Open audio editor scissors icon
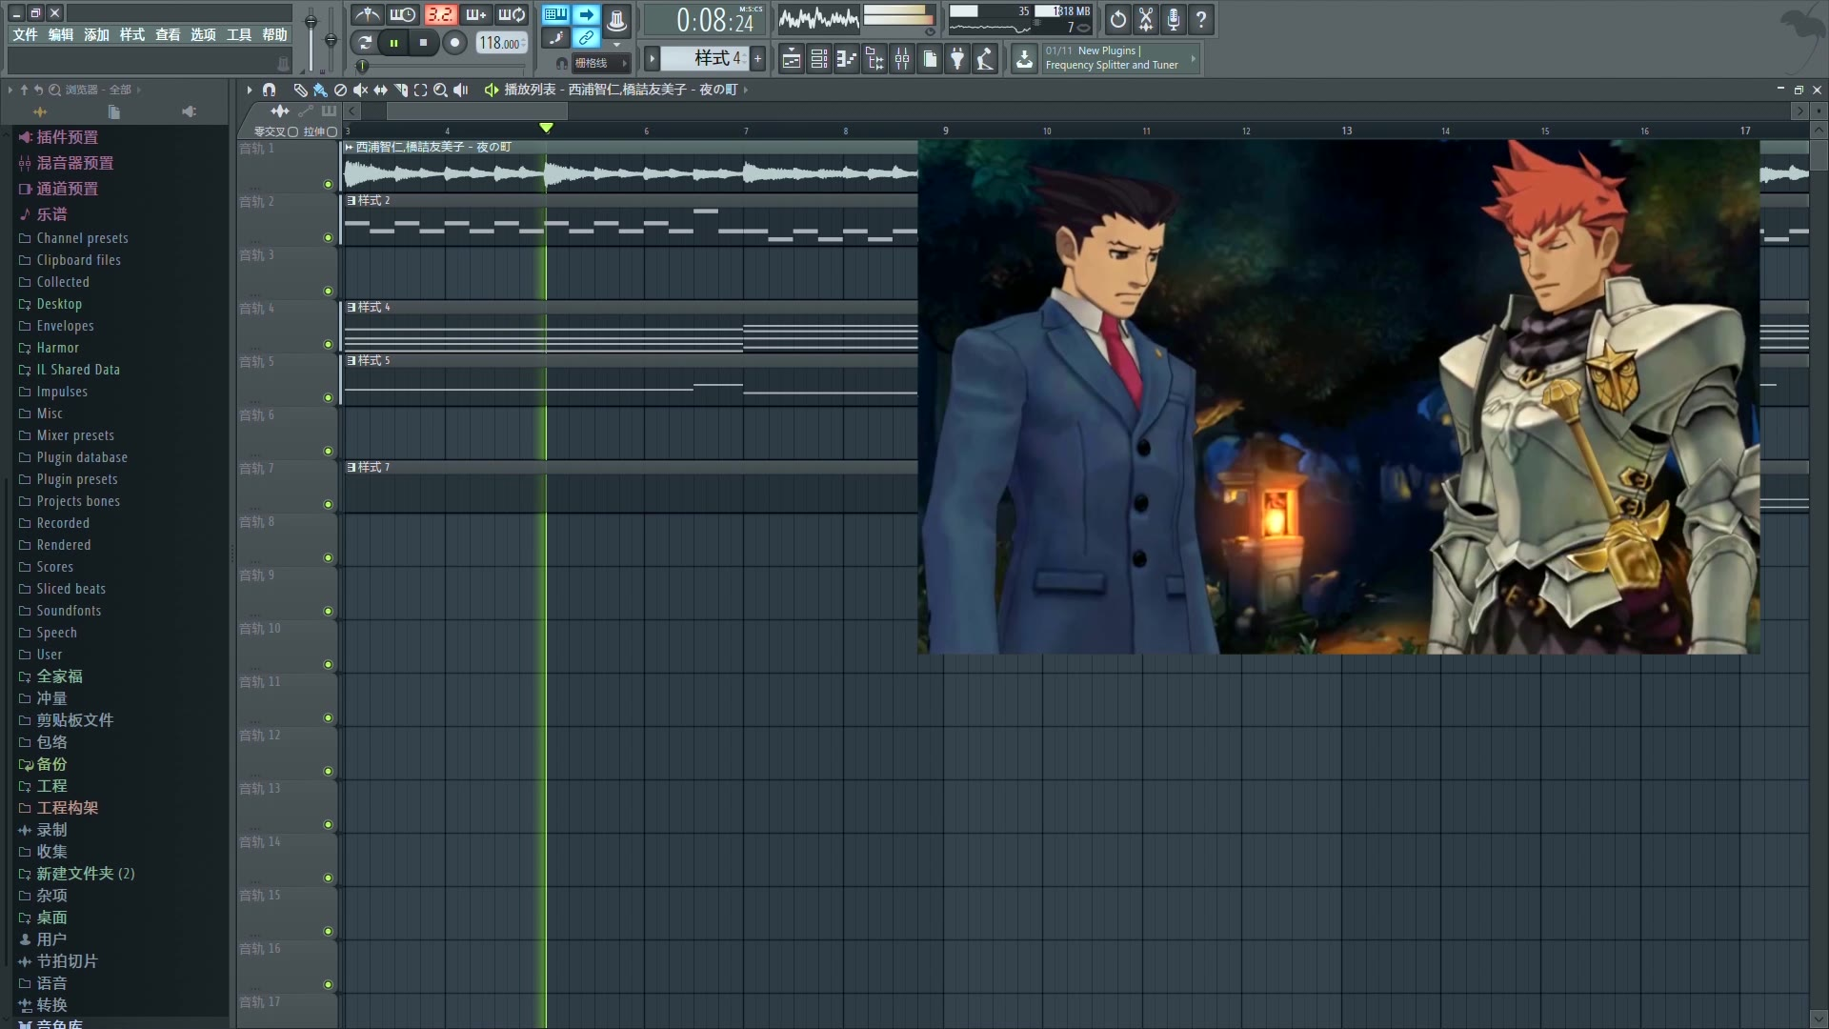The image size is (1829, 1029). (x=1146, y=19)
